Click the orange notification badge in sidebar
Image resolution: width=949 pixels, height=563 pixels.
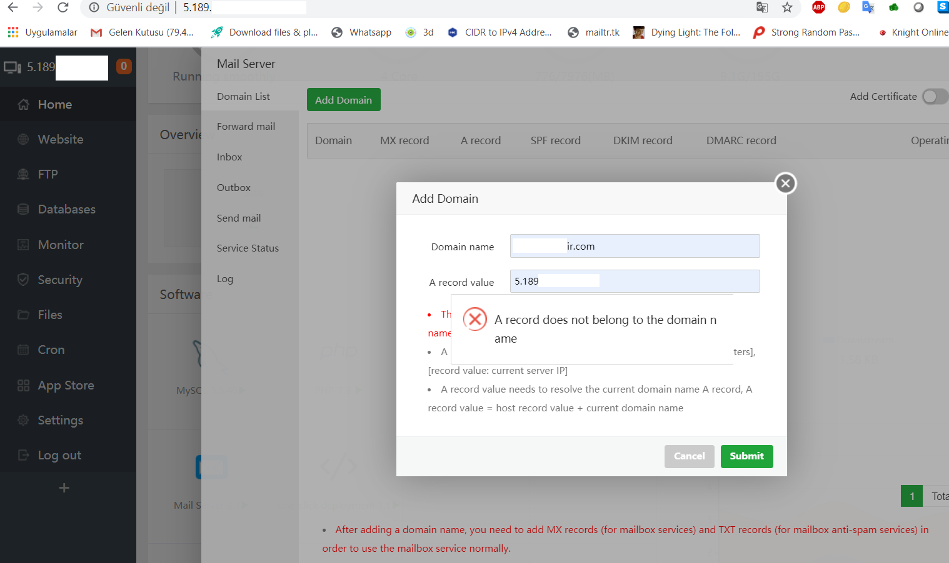pyautogui.click(x=124, y=66)
